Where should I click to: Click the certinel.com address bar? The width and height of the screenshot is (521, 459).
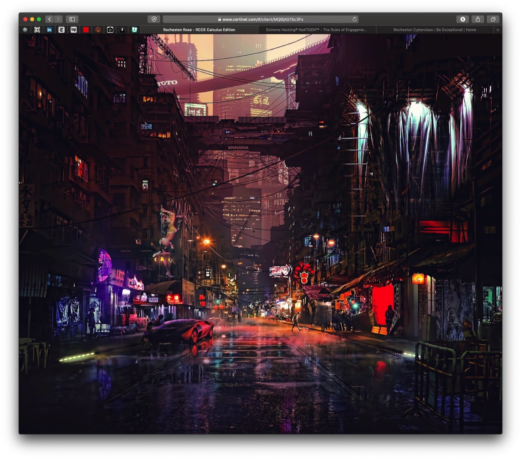pos(261,19)
